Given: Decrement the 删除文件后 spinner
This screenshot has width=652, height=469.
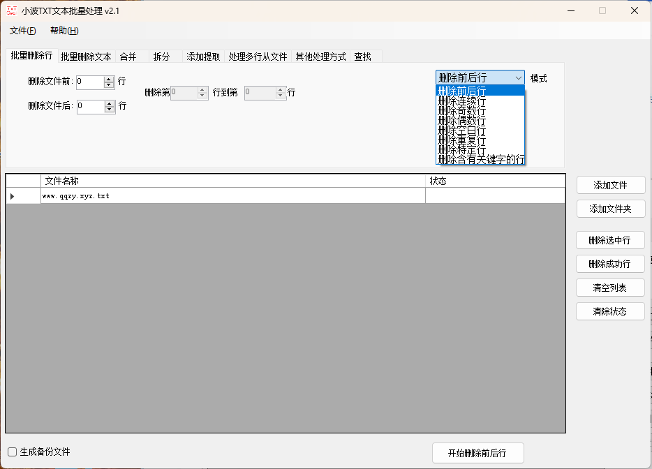Looking at the screenshot, I should pyautogui.click(x=108, y=110).
